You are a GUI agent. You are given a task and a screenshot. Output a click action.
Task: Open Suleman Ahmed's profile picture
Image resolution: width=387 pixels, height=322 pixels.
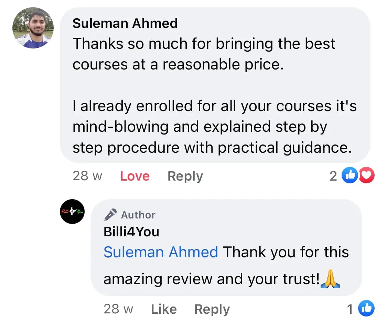pyautogui.click(x=33, y=28)
